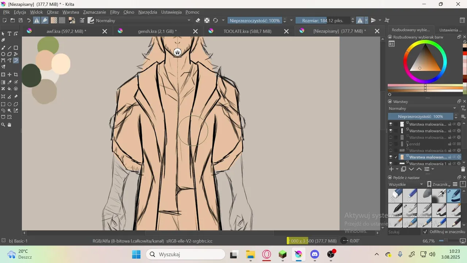
Task: Select the Ellipse tool
Action: pos(3,54)
